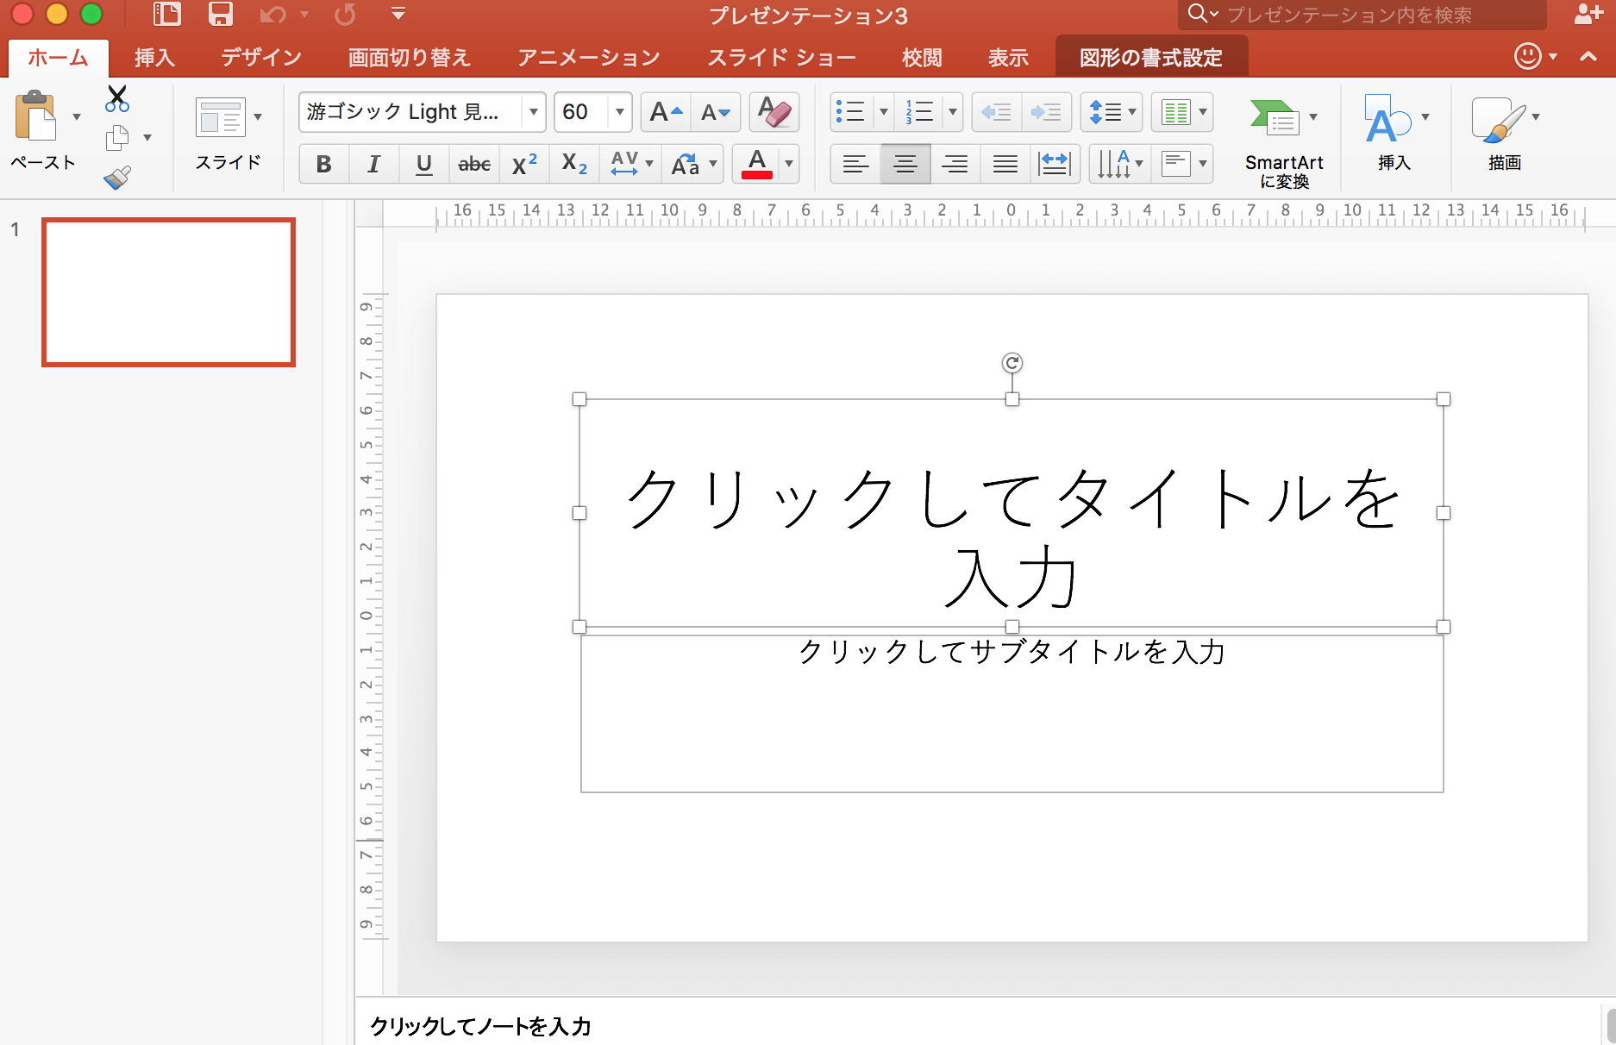Open the スライド ショー tab
The width and height of the screenshot is (1616, 1045).
tap(781, 58)
